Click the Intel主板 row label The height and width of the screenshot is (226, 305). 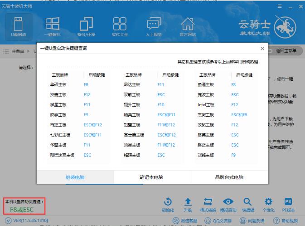click(206, 105)
